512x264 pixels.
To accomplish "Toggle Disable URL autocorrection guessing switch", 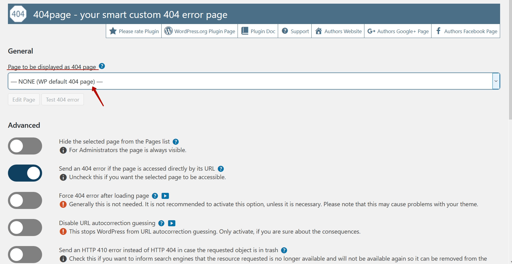I will pyautogui.click(x=25, y=228).
